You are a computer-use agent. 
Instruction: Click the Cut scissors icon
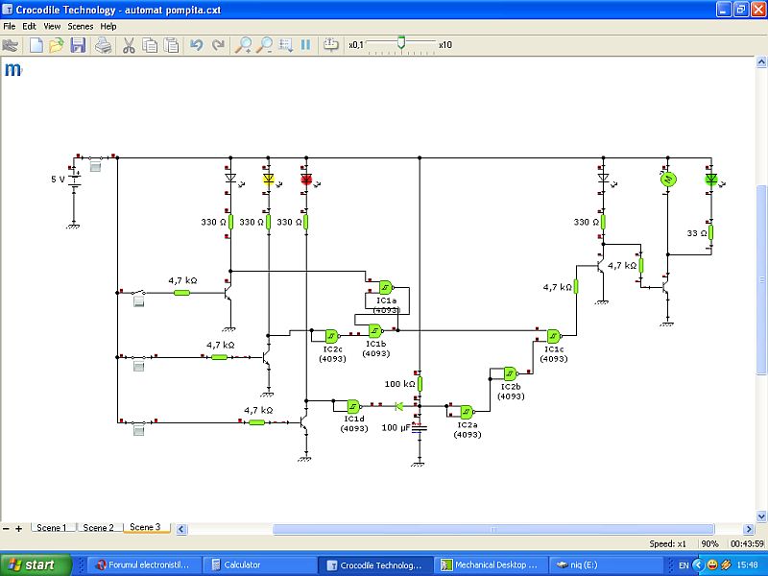pos(129,45)
